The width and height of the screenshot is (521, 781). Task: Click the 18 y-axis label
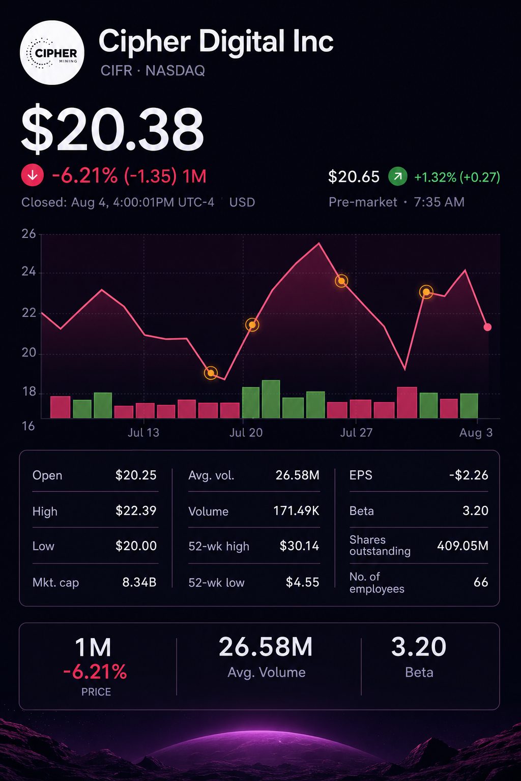[x=28, y=392]
